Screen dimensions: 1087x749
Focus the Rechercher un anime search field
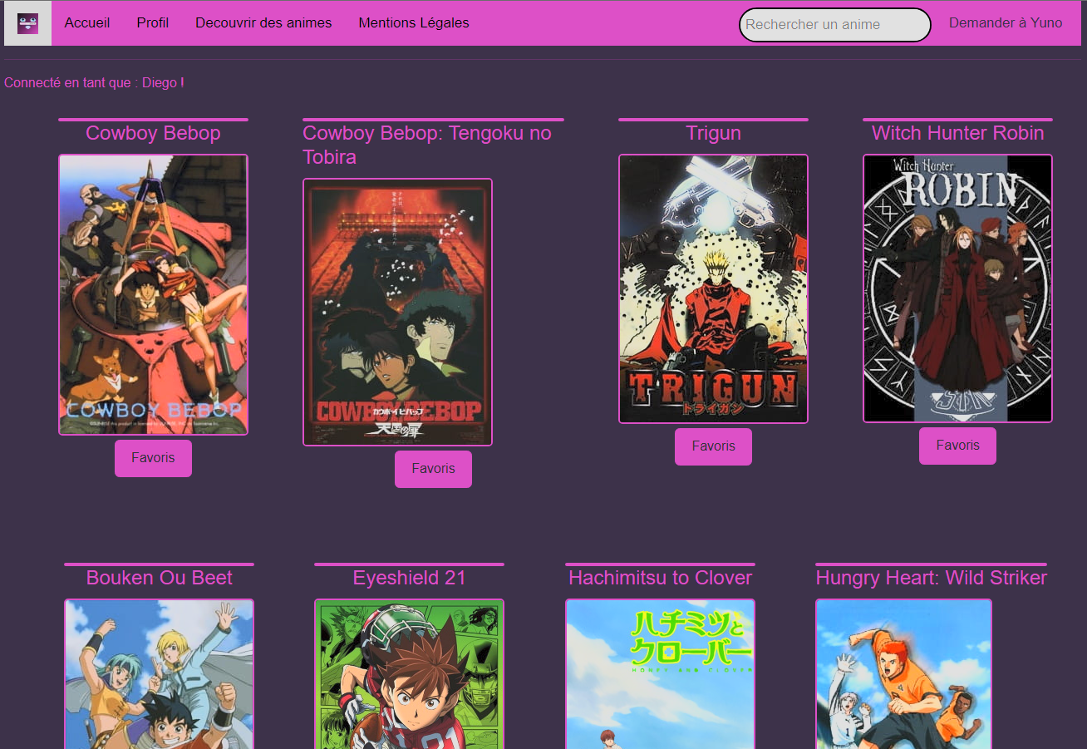[x=835, y=25]
